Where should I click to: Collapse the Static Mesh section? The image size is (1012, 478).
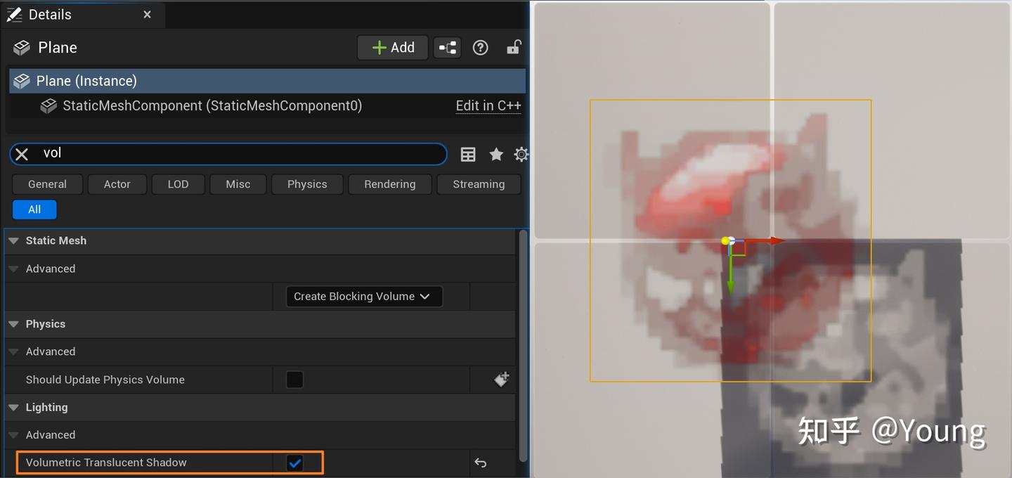[x=13, y=240]
